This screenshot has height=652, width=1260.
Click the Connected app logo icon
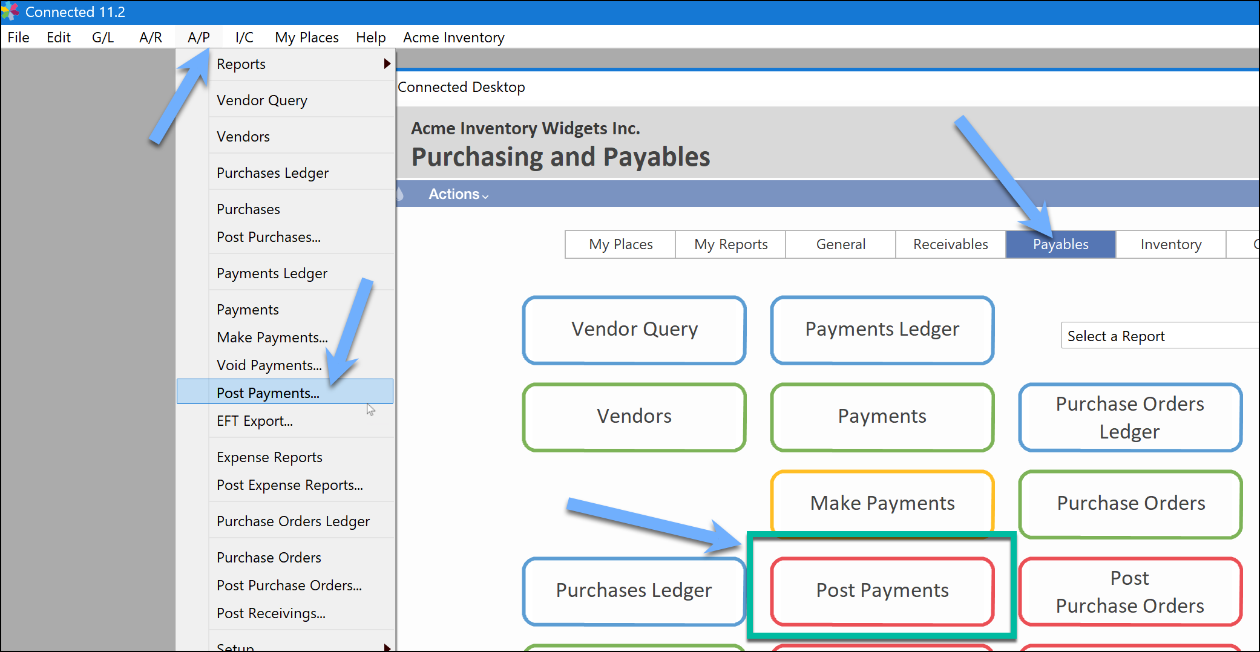pos(10,11)
